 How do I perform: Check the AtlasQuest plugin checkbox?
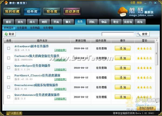pos(9,49)
